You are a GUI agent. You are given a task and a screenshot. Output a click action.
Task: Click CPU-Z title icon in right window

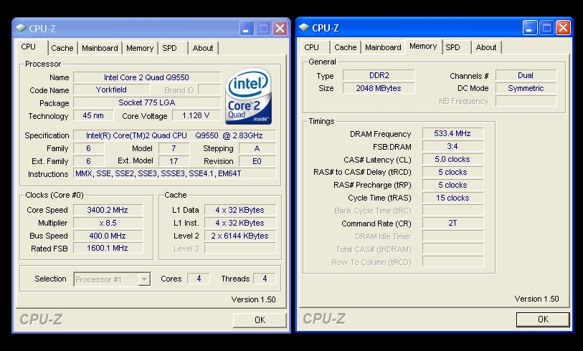(x=304, y=27)
